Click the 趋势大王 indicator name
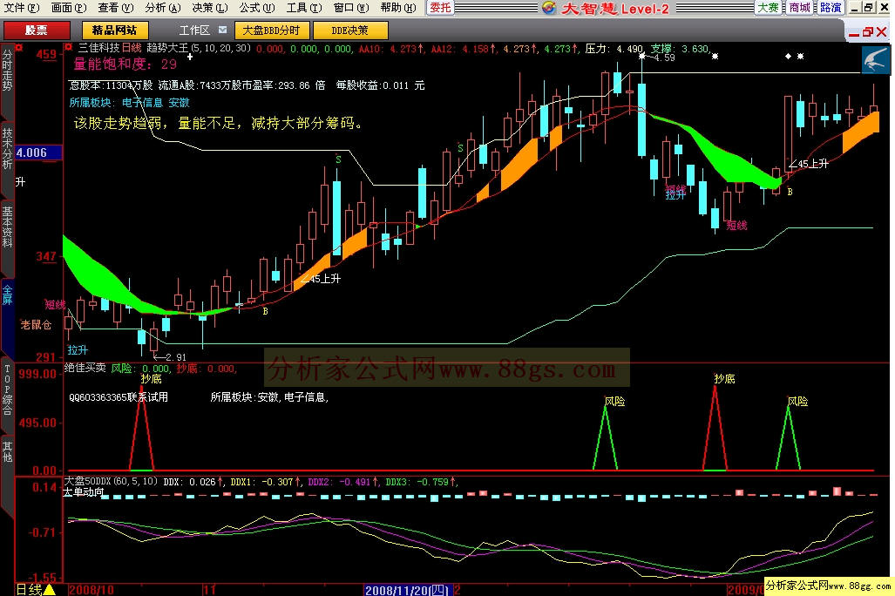Screen dimensions: 895x596 click(167, 49)
